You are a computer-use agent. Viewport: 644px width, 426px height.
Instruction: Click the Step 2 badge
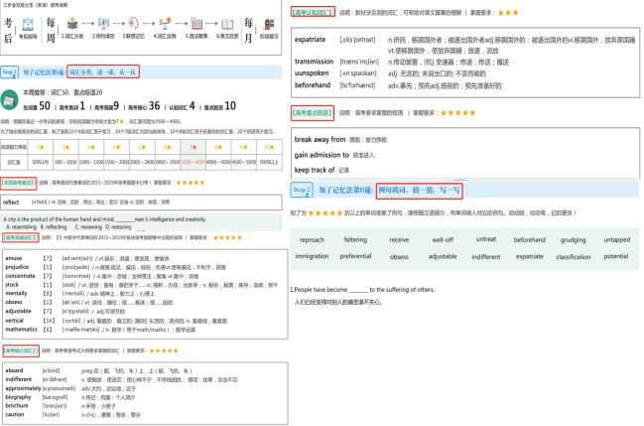10,71
